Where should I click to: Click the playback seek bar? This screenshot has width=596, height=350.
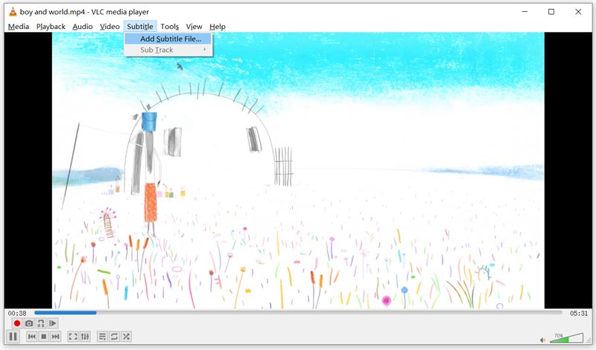point(298,313)
